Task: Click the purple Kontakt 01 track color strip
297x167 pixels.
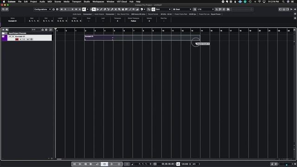Action: click(4, 38)
